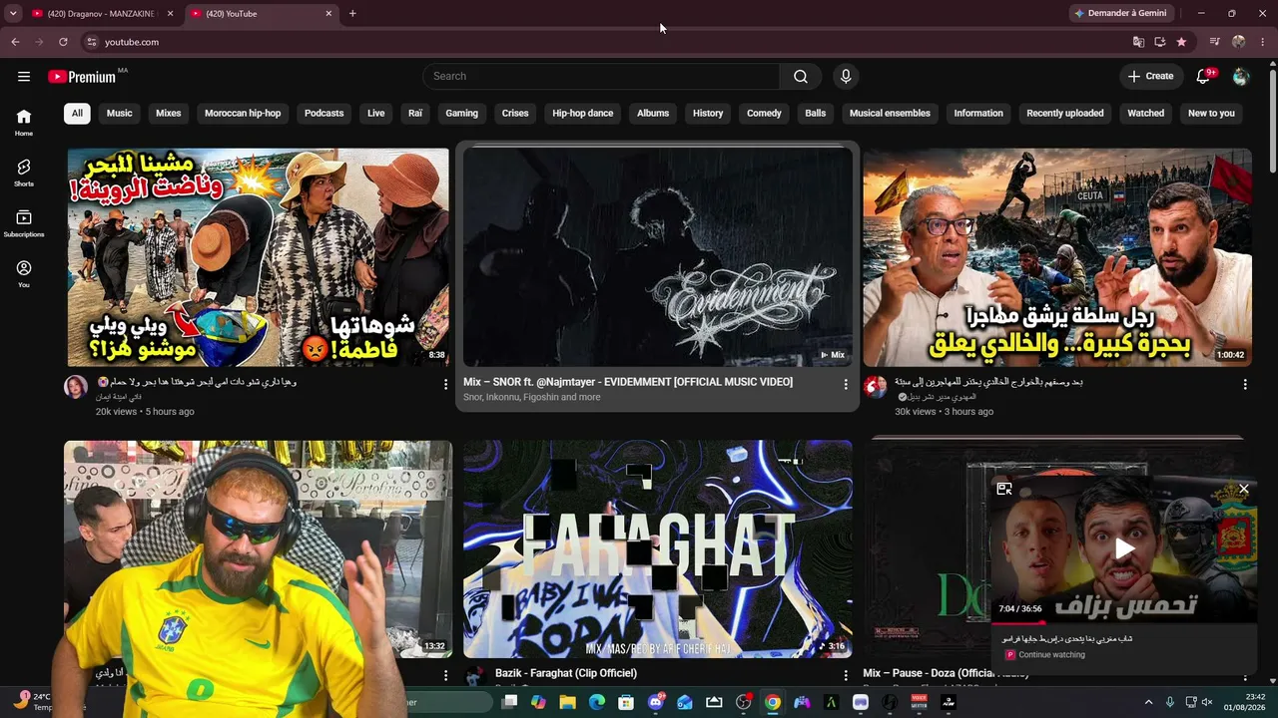Open the EVIDEMMENT mix thumbnail
The width and height of the screenshot is (1278, 718).
(x=658, y=257)
